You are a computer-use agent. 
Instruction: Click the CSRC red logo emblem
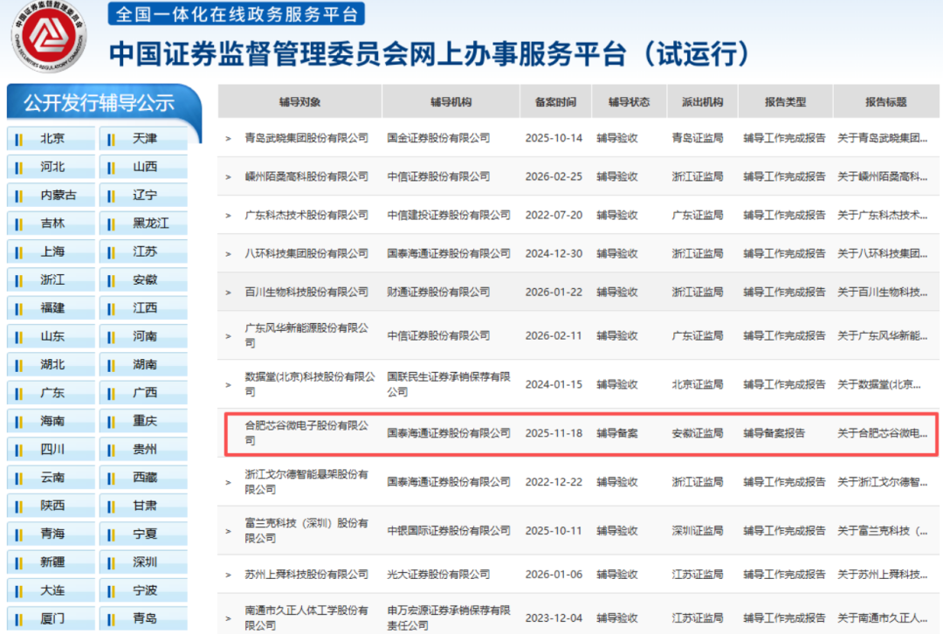pyautogui.click(x=49, y=36)
